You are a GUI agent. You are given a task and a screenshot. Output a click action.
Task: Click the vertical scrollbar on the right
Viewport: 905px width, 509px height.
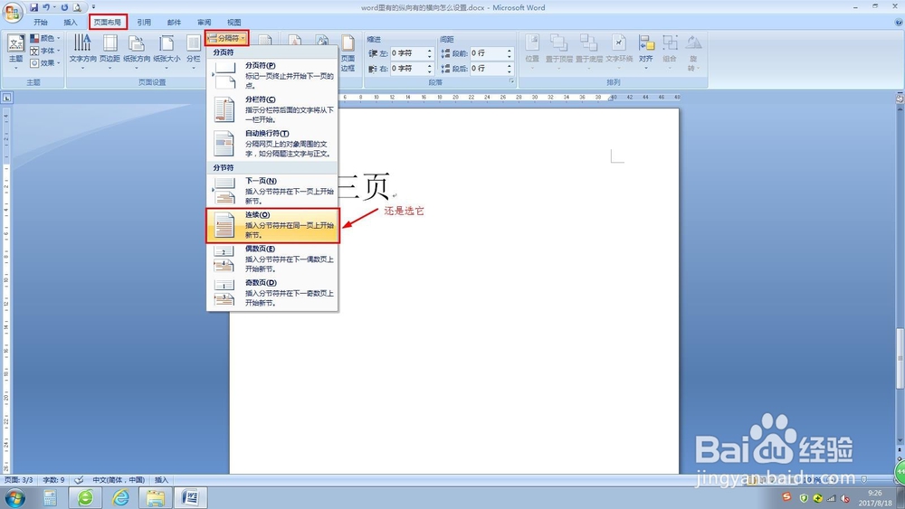point(900,357)
